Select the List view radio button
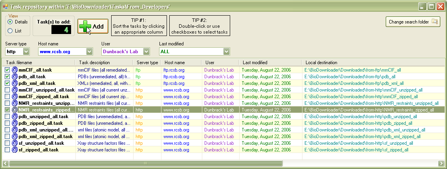This screenshot has width=447, height=169. coord(10,31)
